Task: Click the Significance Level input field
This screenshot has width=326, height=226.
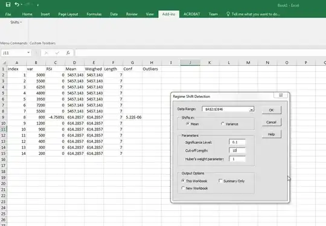Action: 237,142
